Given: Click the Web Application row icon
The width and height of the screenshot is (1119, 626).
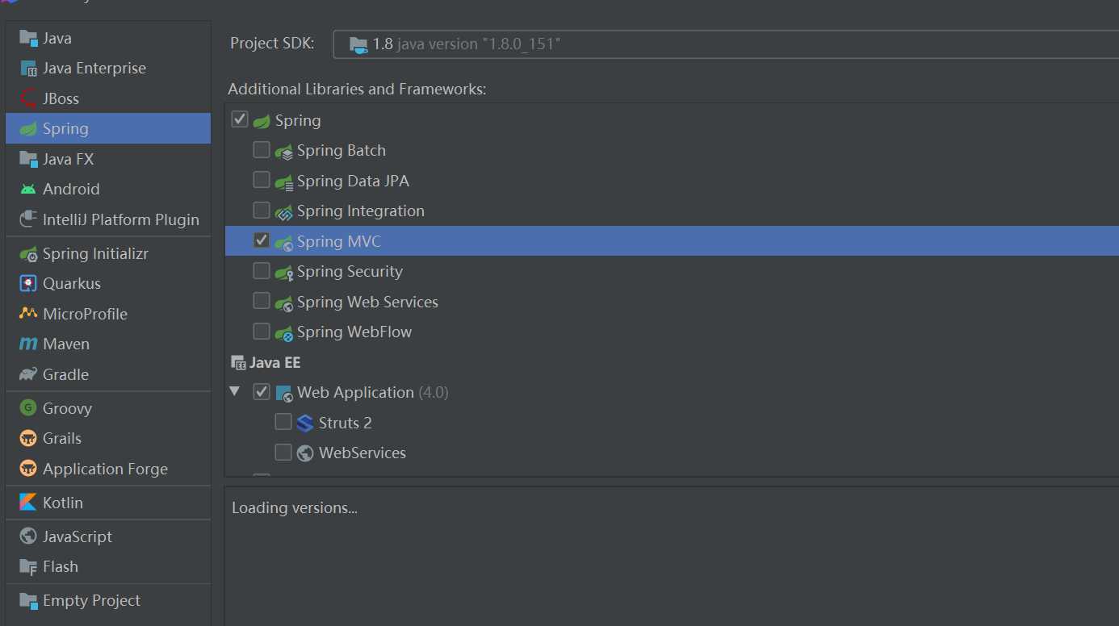Looking at the screenshot, I should pyautogui.click(x=283, y=393).
